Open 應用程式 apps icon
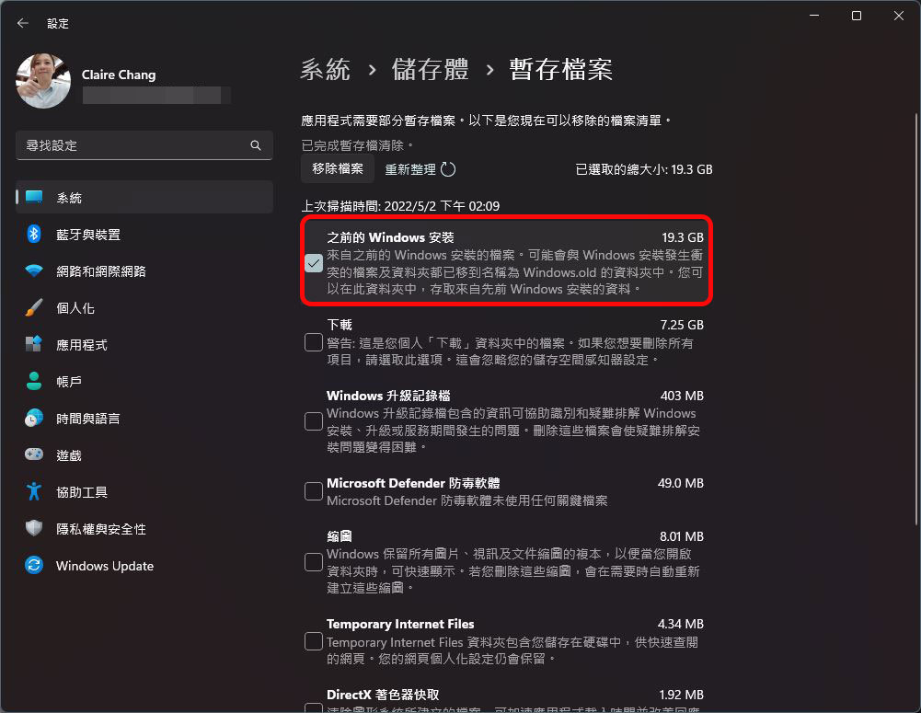This screenshot has width=921, height=713. tap(34, 344)
